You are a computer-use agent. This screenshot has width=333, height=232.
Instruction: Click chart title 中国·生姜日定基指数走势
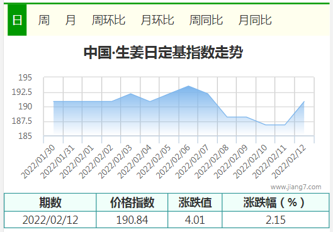[x=163, y=52]
